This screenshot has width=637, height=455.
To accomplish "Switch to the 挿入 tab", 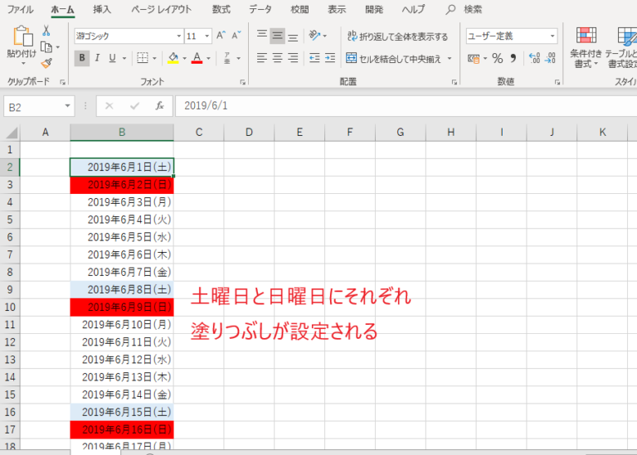I will click(101, 9).
